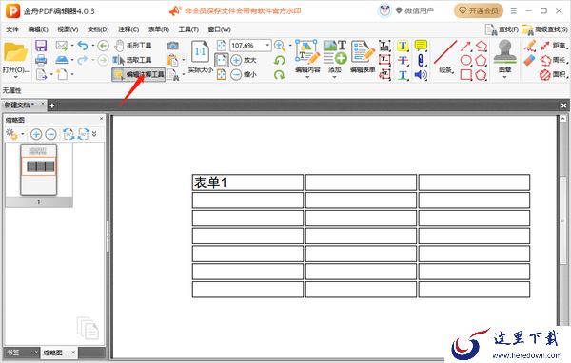This screenshot has width=571, height=363.
Task: Open the 视图(V) menu
Action: pos(68,29)
